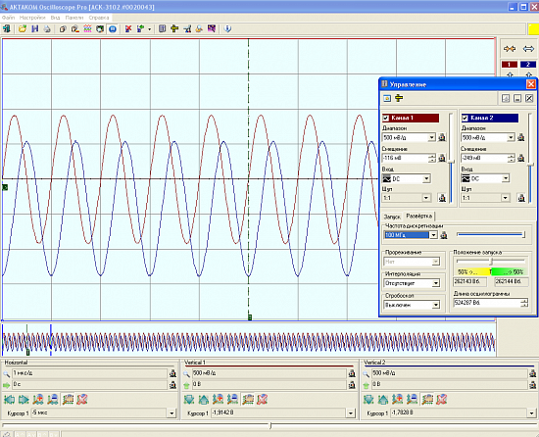539x437 pixels.
Task: Click the save floppy disk toolbar icon
Action: click(x=34, y=28)
